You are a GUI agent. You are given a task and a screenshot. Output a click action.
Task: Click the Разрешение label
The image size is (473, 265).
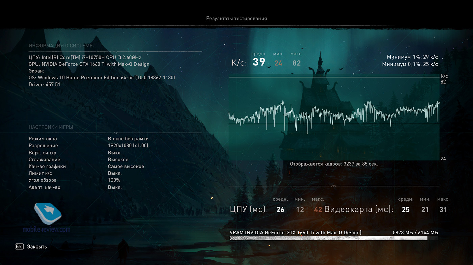click(x=43, y=146)
